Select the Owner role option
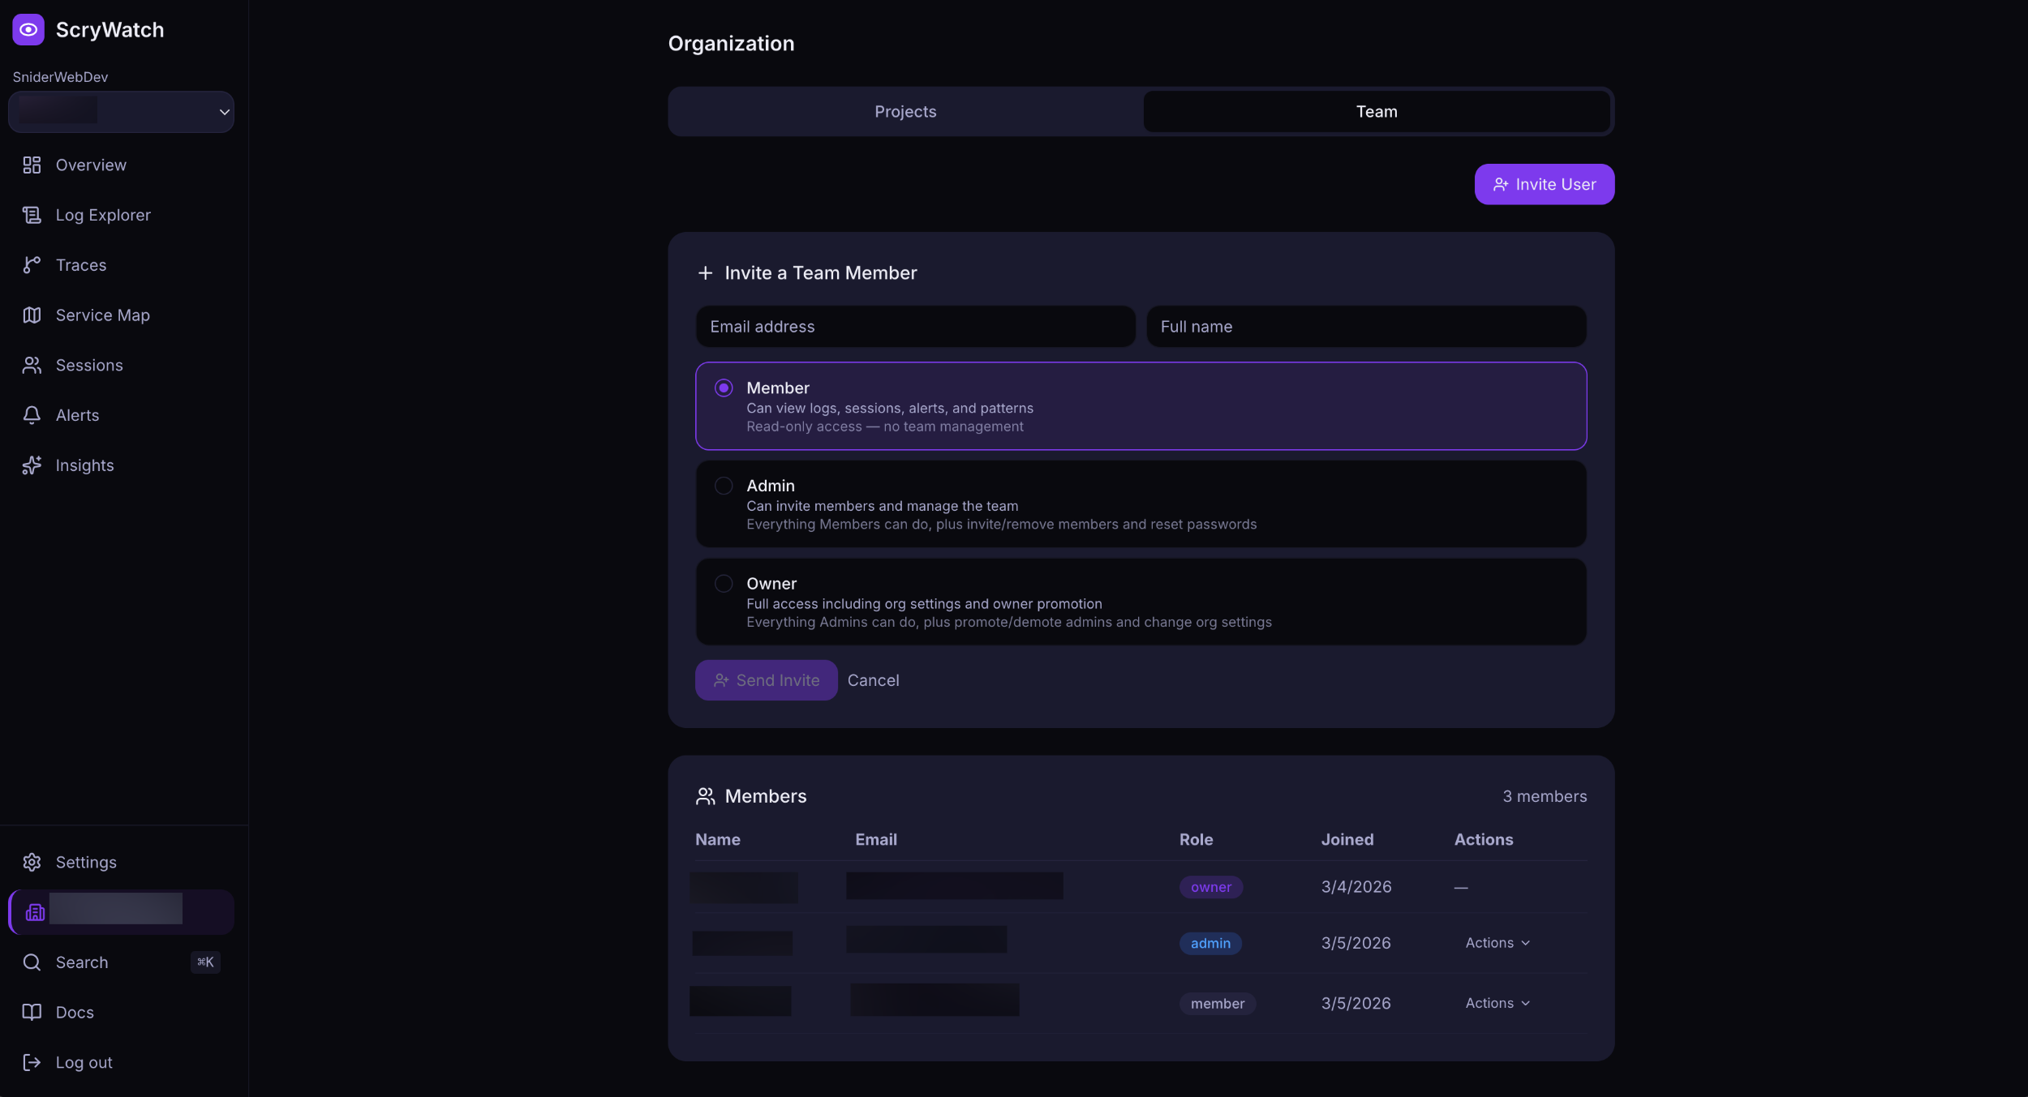 tap(723, 583)
